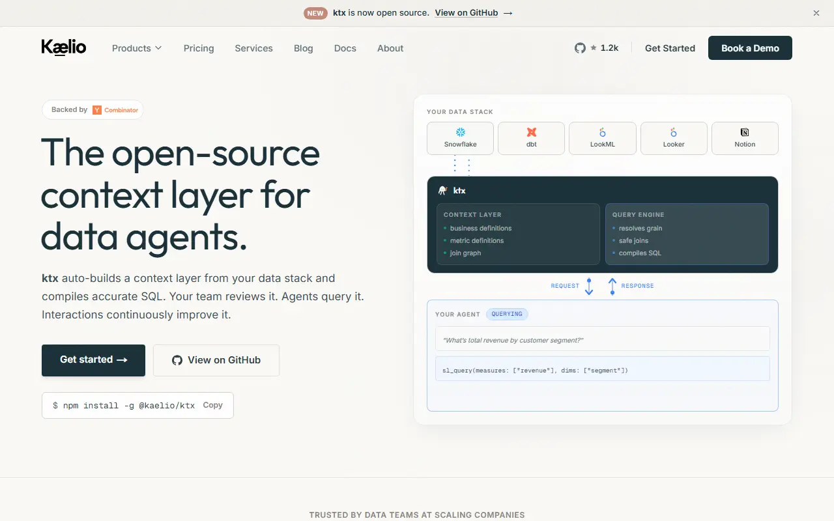Open the Blog nav item
The height and width of the screenshot is (521, 834).
coord(304,48)
